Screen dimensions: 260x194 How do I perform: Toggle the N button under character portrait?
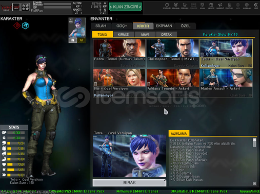(x=73, y=40)
